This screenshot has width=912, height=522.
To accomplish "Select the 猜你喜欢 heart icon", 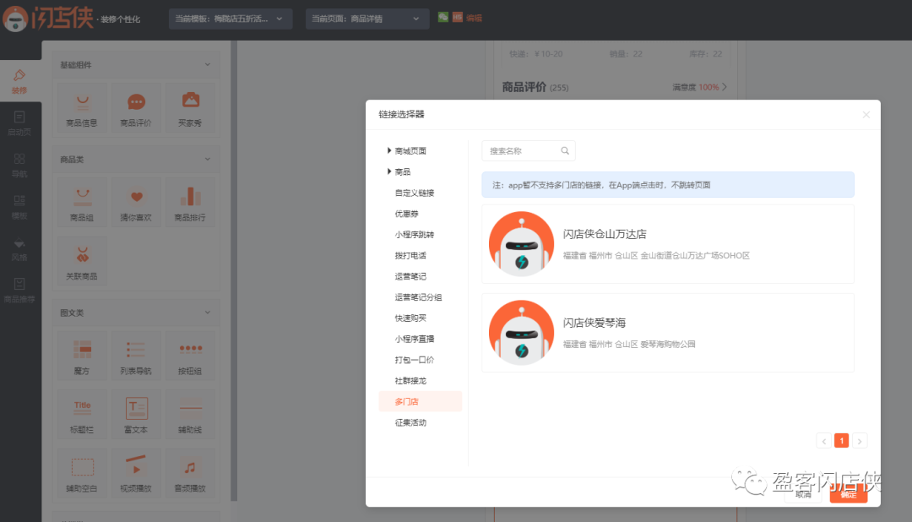I will pos(136,197).
